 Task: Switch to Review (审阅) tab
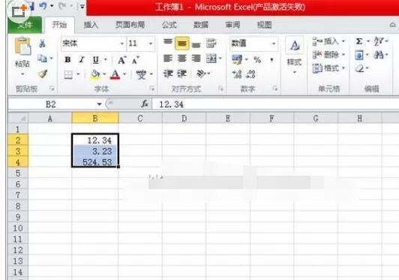(232, 25)
